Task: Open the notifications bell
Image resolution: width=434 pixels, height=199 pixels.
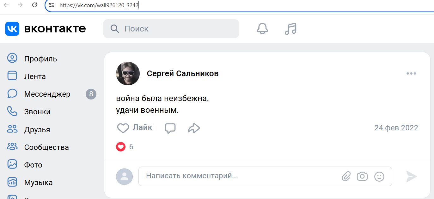Action: [262, 29]
